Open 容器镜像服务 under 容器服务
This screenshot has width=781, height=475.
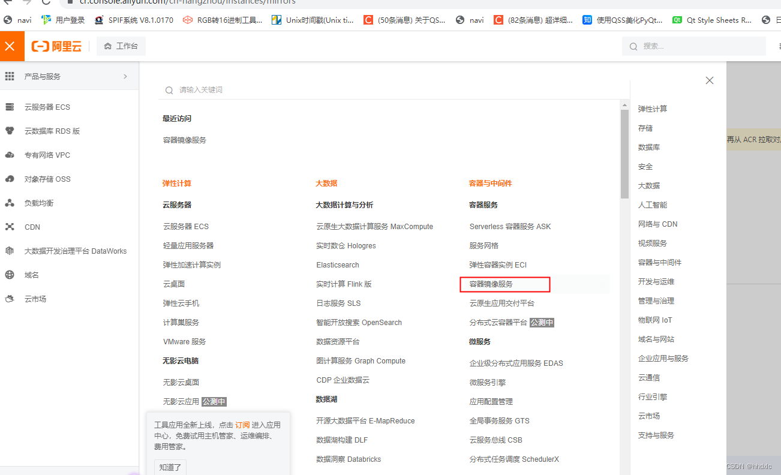[491, 284]
